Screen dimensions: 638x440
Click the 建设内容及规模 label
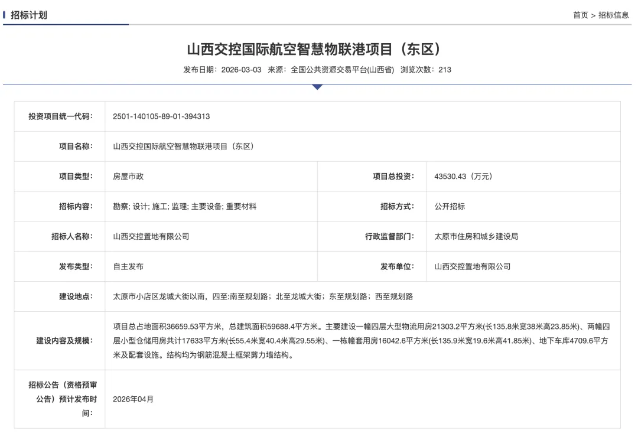64,341
